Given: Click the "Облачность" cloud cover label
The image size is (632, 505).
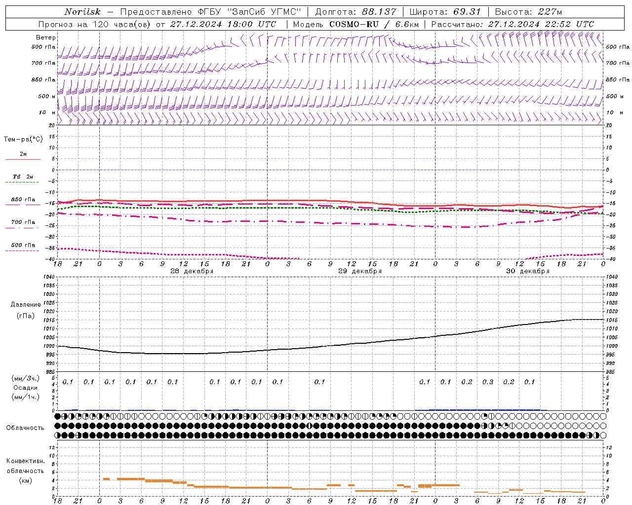Looking at the screenshot, I should coord(25,428).
